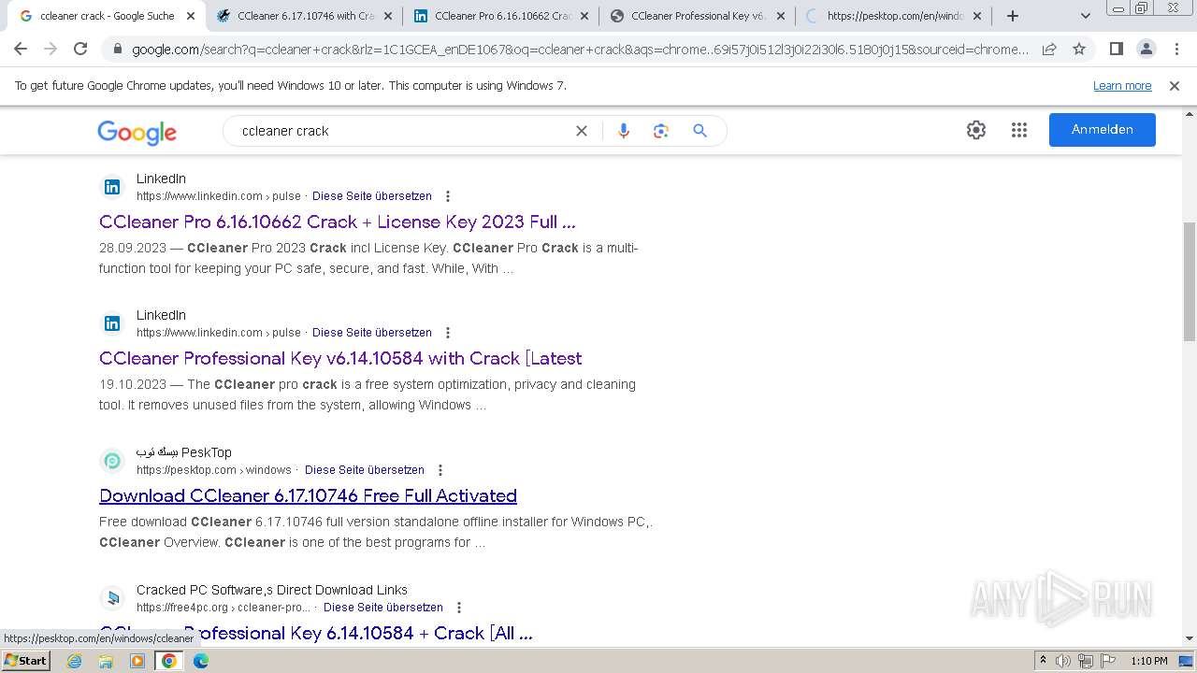This screenshot has width=1197, height=673.
Task: Click the PeskTop site favicon
Action: pyautogui.click(x=112, y=461)
